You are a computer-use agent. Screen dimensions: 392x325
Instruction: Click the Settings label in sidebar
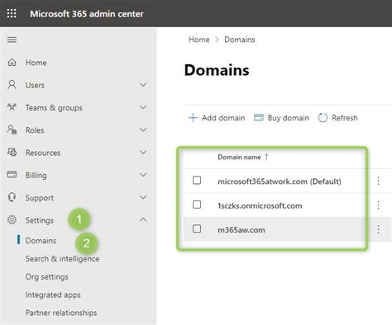[x=40, y=220]
